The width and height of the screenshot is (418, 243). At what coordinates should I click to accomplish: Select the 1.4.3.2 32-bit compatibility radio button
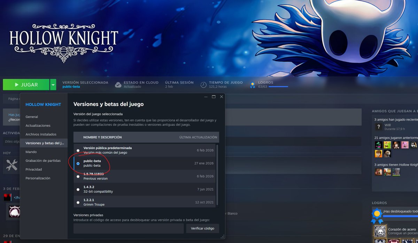tap(78, 189)
